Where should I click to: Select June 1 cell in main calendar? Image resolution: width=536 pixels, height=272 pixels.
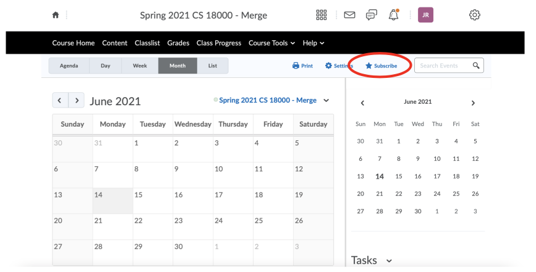[153, 150]
